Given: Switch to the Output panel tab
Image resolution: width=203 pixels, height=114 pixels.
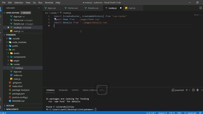Looking at the screenshot, I should pyautogui.click(x=75, y=90).
